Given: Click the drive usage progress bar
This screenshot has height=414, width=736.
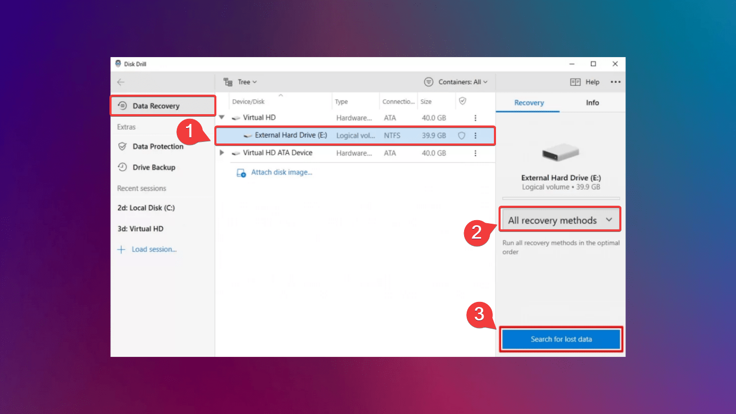Looking at the screenshot, I should [561, 198].
